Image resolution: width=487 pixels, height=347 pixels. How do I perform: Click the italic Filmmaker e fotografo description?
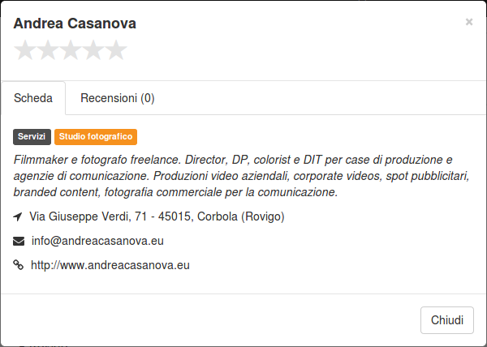241,176
